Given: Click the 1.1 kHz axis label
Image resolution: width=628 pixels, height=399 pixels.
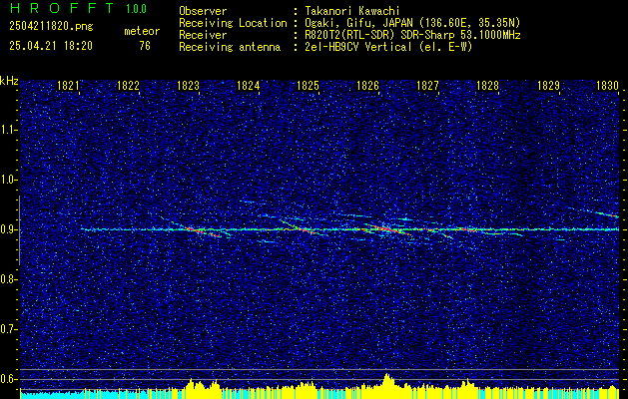Looking at the screenshot, I should (7, 130).
